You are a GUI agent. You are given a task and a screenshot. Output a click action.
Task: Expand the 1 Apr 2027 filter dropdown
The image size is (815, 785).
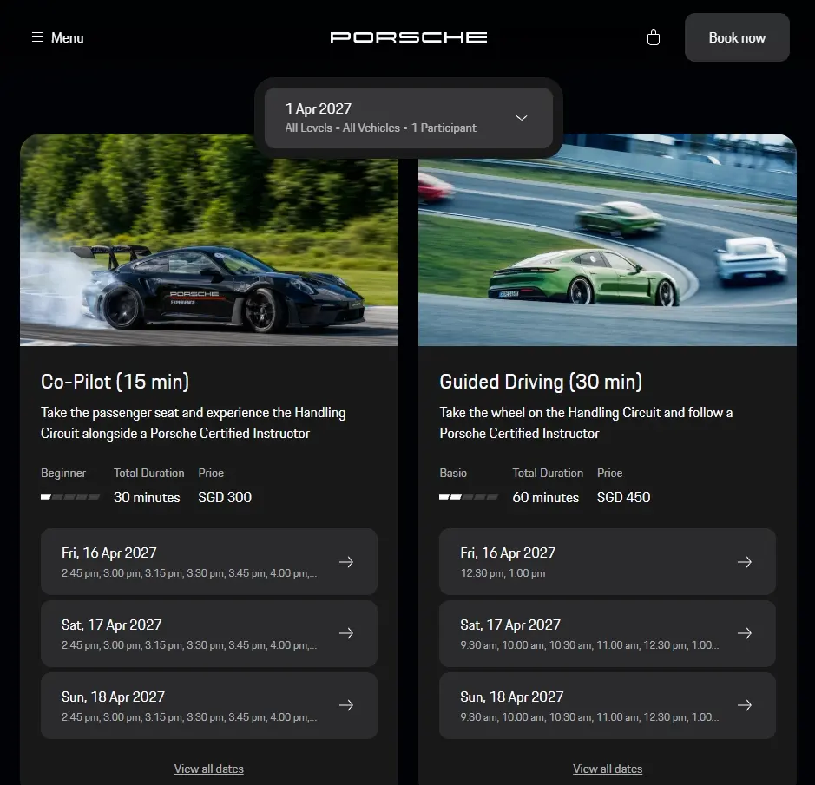click(x=409, y=118)
